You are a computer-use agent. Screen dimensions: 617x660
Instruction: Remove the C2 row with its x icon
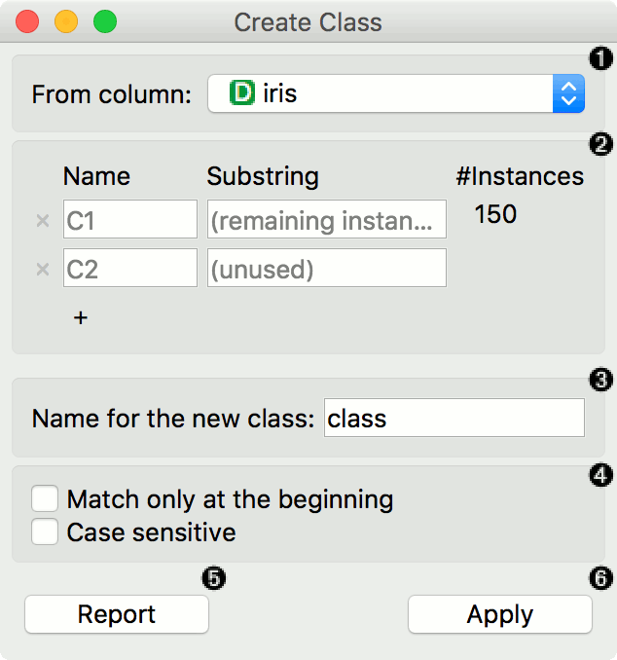42,270
